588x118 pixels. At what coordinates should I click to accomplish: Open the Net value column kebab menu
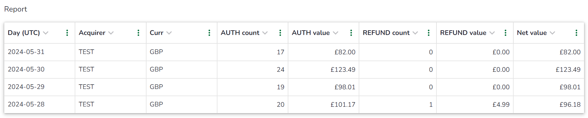coord(576,33)
